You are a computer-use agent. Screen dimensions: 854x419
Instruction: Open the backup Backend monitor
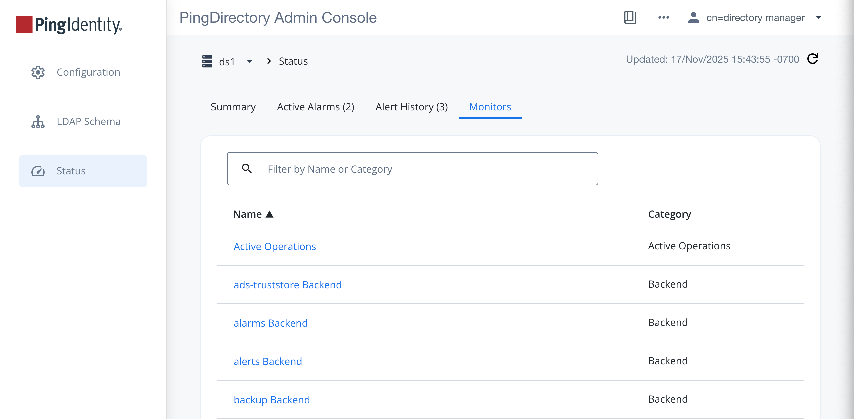272,399
